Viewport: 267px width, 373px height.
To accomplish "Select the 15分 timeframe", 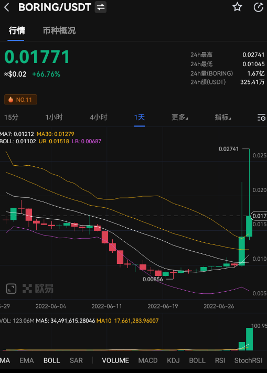I will [x=11, y=118].
